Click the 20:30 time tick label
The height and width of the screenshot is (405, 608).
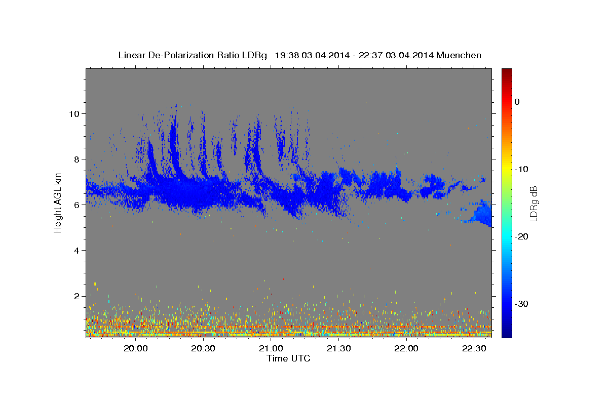[203, 348]
